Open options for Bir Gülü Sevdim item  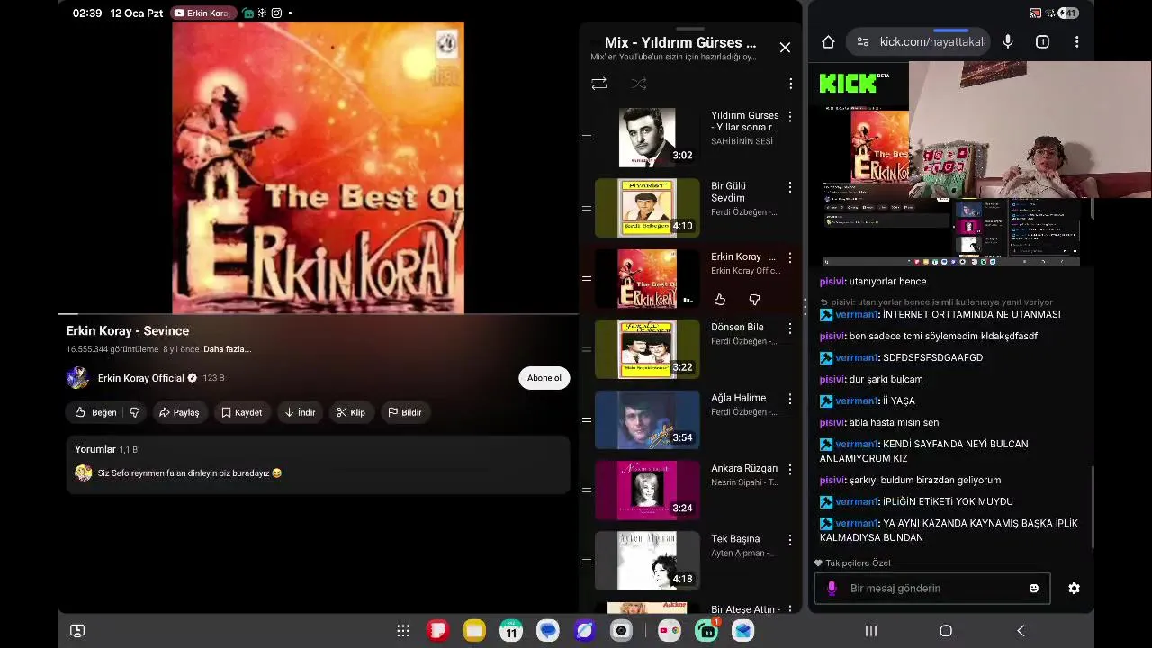click(x=790, y=187)
